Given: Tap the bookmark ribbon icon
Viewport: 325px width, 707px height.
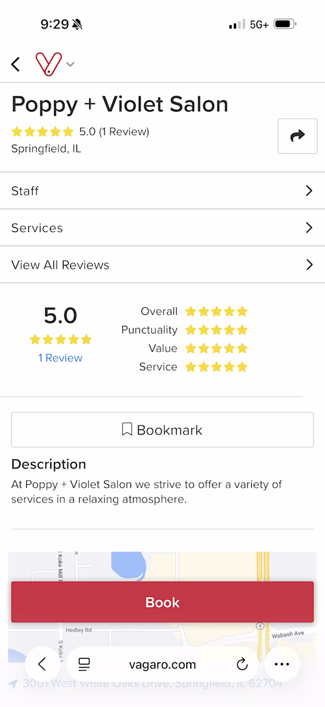Looking at the screenshot, I should tap(127, 429).
